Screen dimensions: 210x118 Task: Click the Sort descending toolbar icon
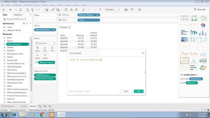click(76, 10)
